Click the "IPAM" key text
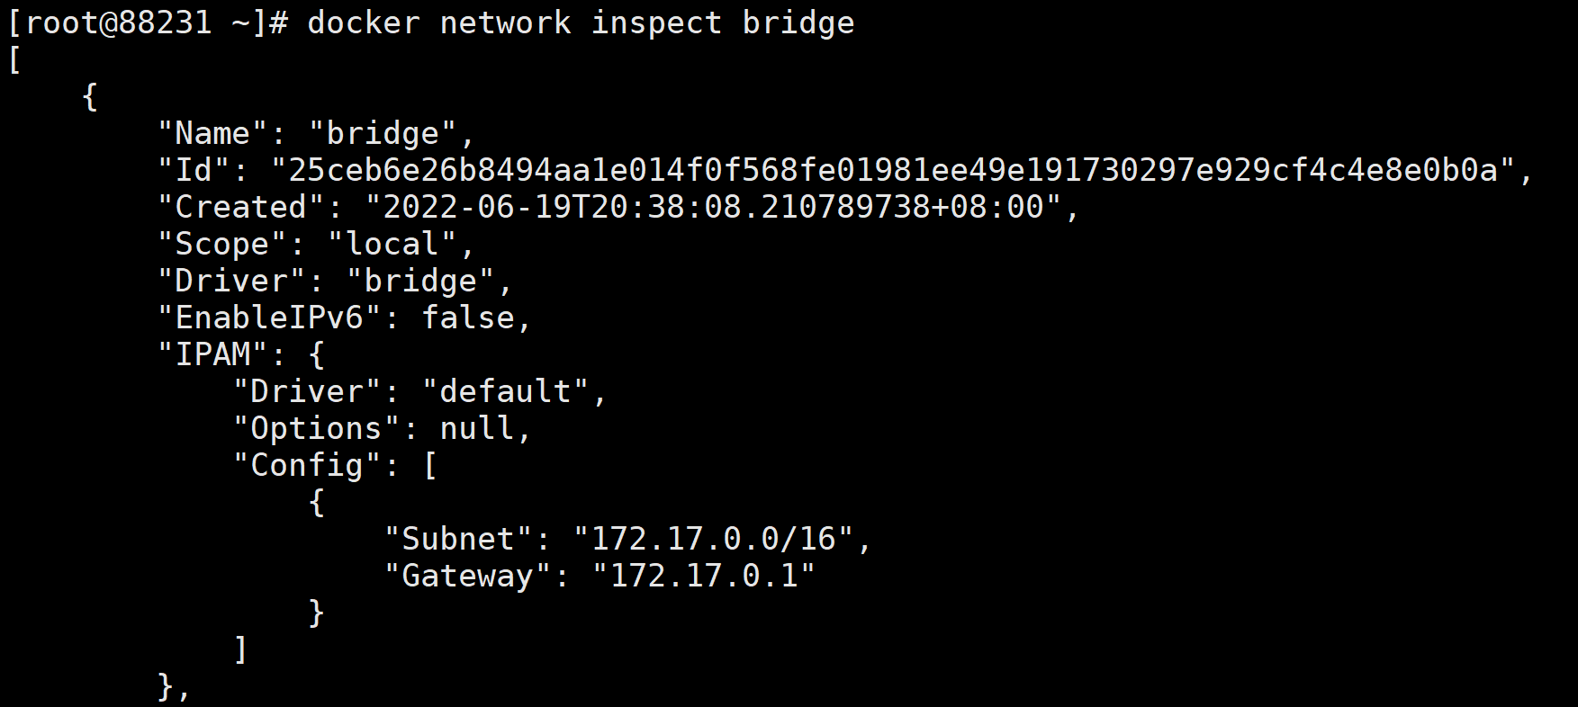1578x707 pixels. pos(213,354)
